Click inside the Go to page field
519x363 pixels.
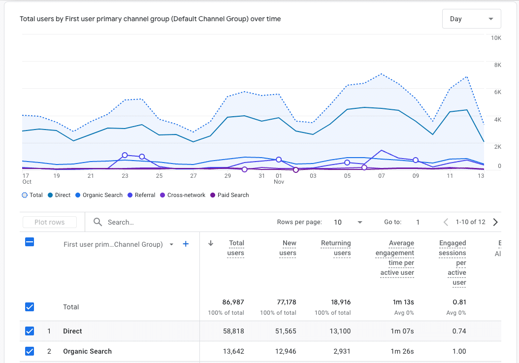click(x=418, y=222)
